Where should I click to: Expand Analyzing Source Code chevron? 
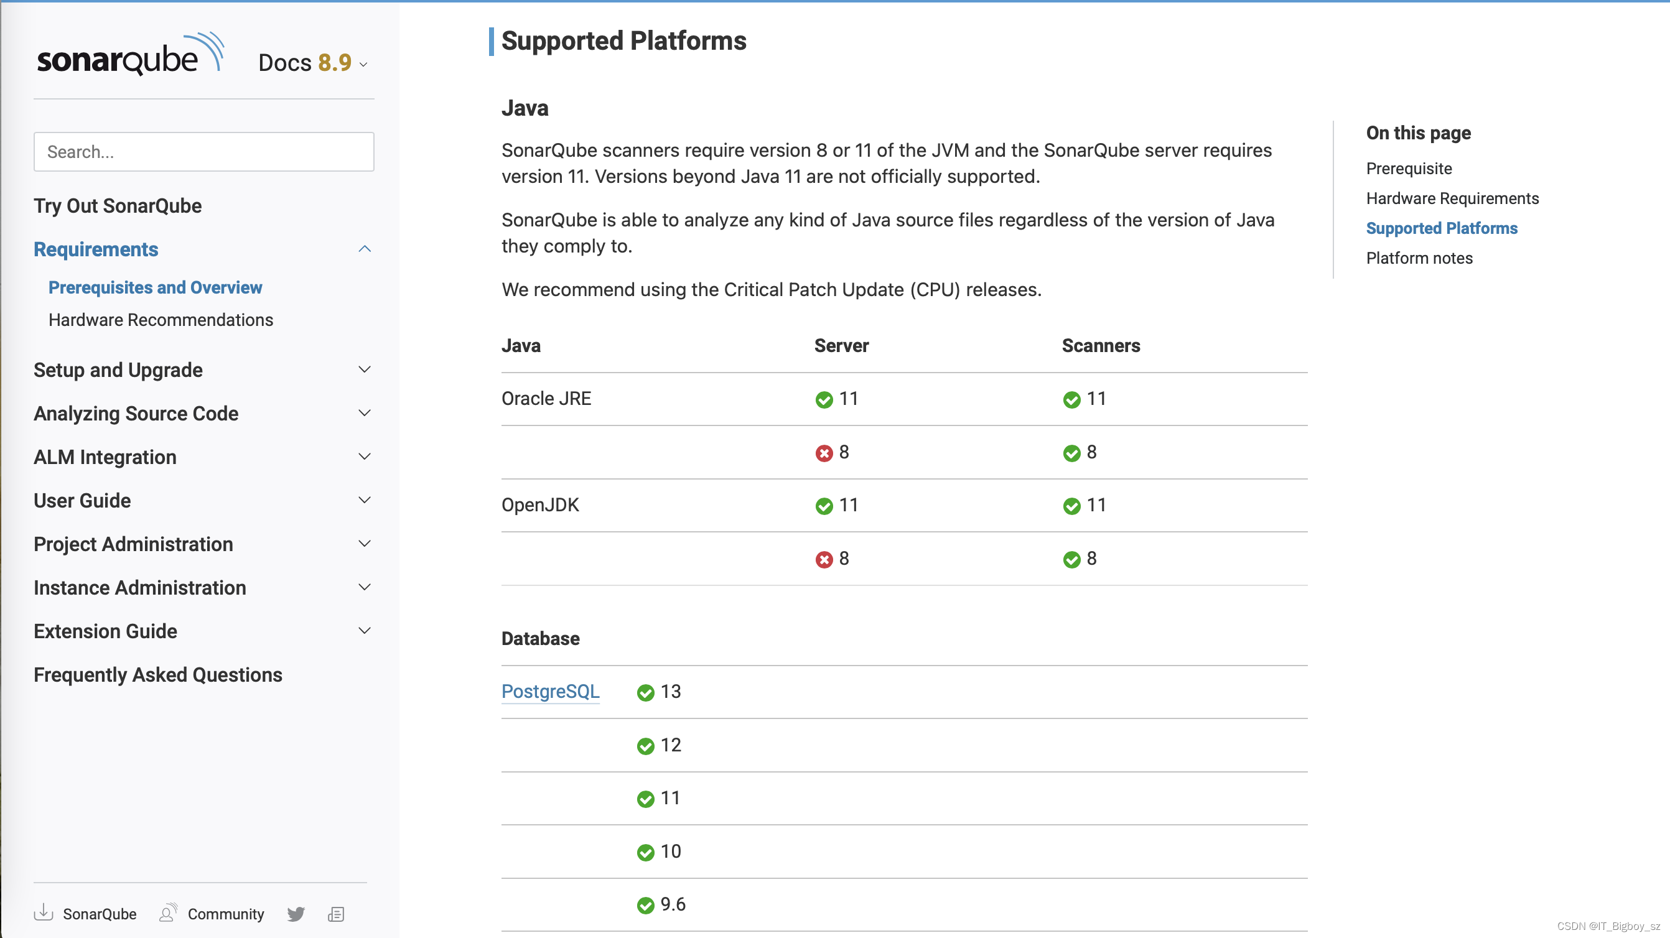pos(365,413)
